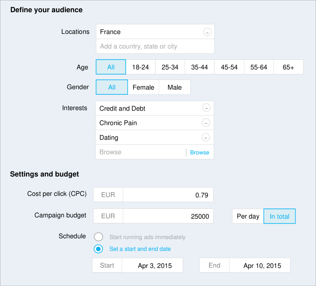Image resolution: width=316 pixels, height=286 pixels.
Task: Set gender to Male
Action: (x=174, y=87)
